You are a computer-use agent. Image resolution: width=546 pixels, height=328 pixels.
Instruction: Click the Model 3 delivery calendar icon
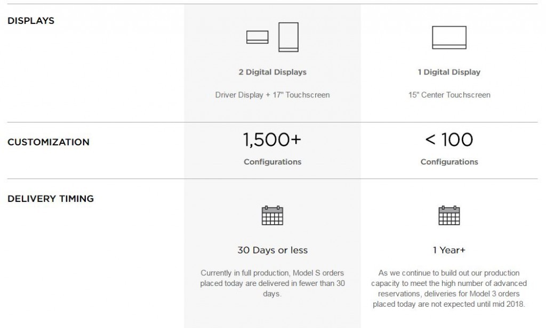(x=449, y=215)
